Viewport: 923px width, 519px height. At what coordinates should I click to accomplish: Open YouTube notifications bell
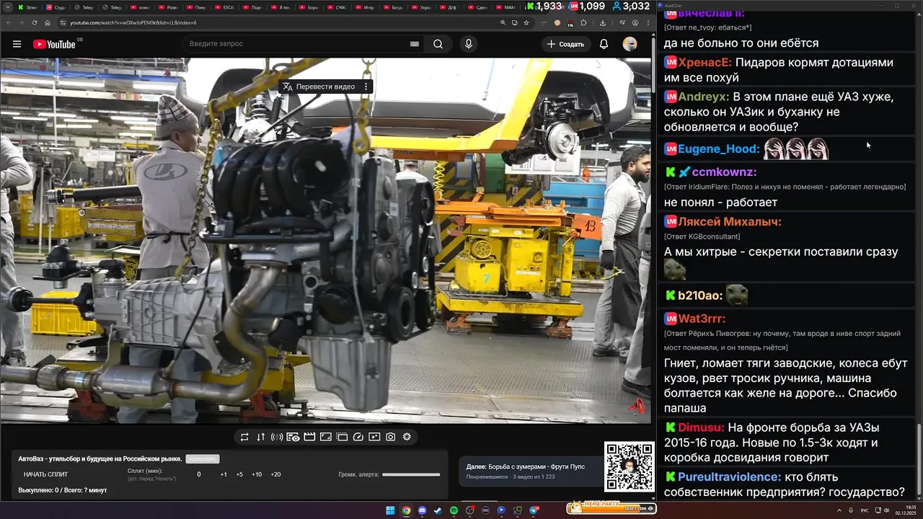click(x=604, y=44)
